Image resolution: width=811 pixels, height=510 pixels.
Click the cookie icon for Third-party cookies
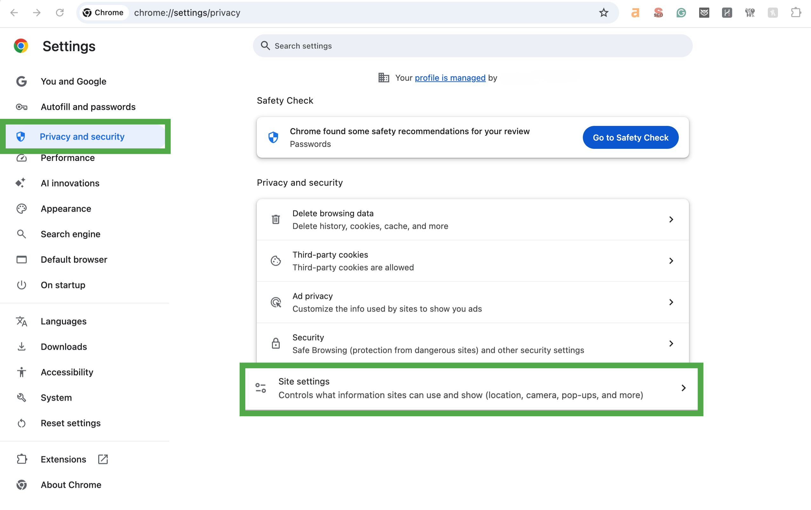click(276, 261)
